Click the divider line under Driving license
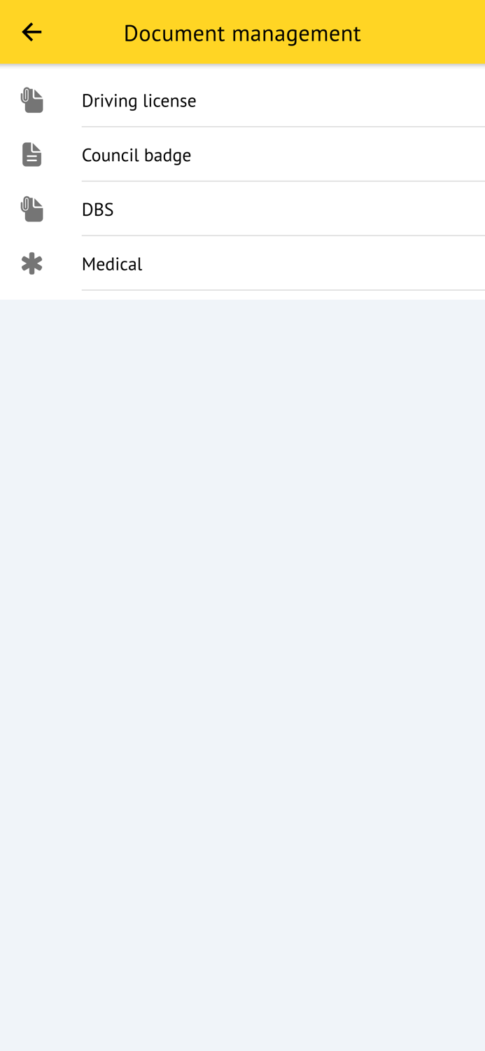This screenshot has width=485, height=1051. coord(283,127)
